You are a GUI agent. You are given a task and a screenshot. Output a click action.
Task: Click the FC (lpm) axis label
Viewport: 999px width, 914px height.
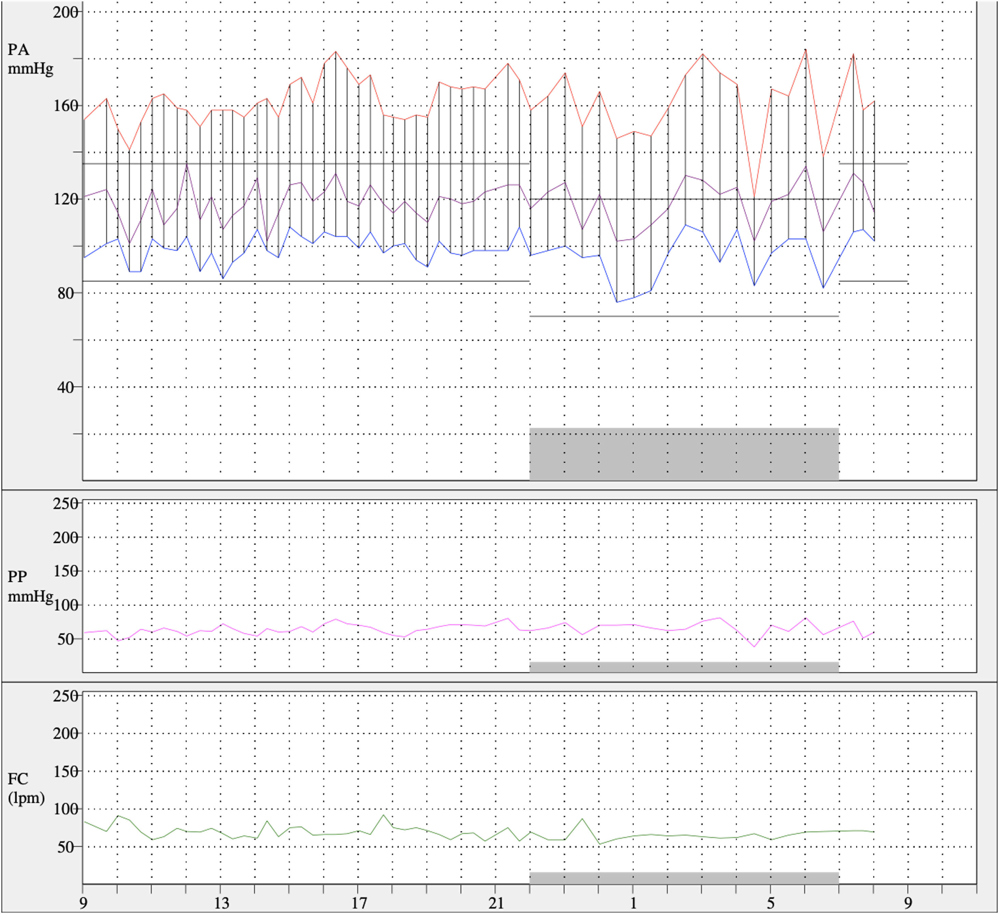click(x=26, y=788)
